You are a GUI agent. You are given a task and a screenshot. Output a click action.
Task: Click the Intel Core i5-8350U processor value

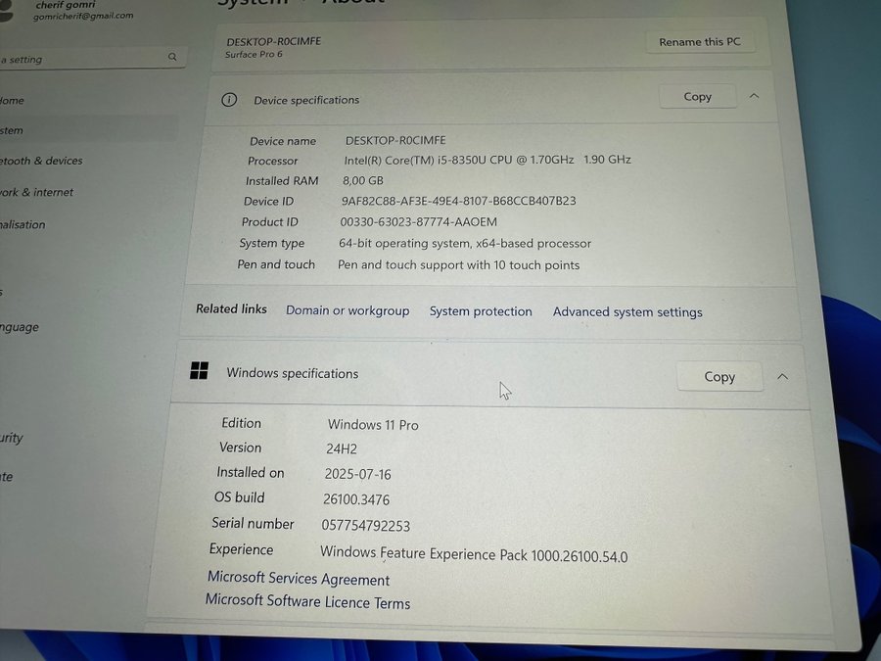[487, 161]
